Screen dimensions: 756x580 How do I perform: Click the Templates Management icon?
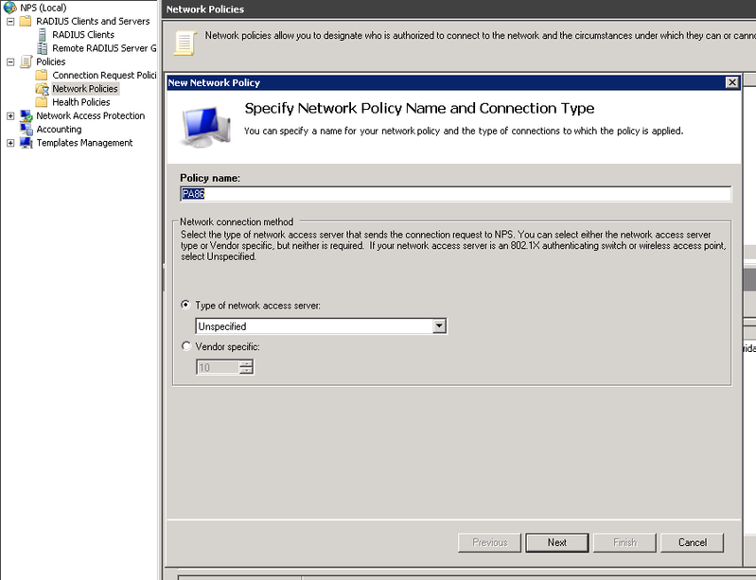(26, 143)
